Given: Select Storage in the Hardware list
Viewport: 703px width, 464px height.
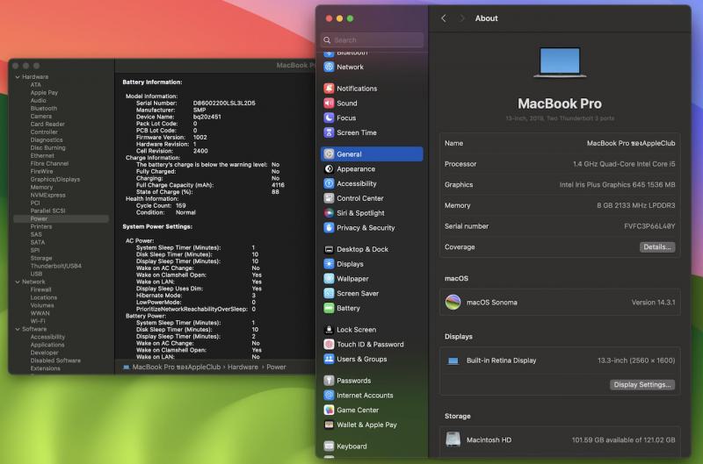Looking at the screenshot, I should click(x=40, y=258).
